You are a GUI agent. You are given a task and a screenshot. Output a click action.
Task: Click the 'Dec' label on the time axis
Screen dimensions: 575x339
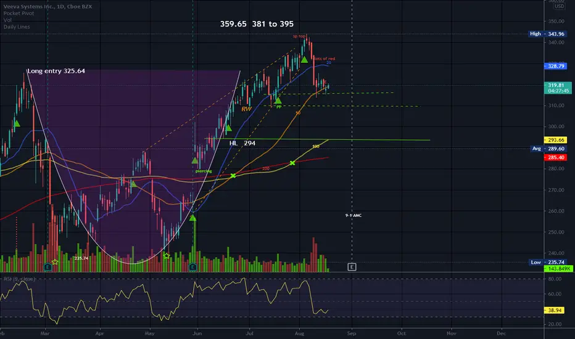(502, 333)
